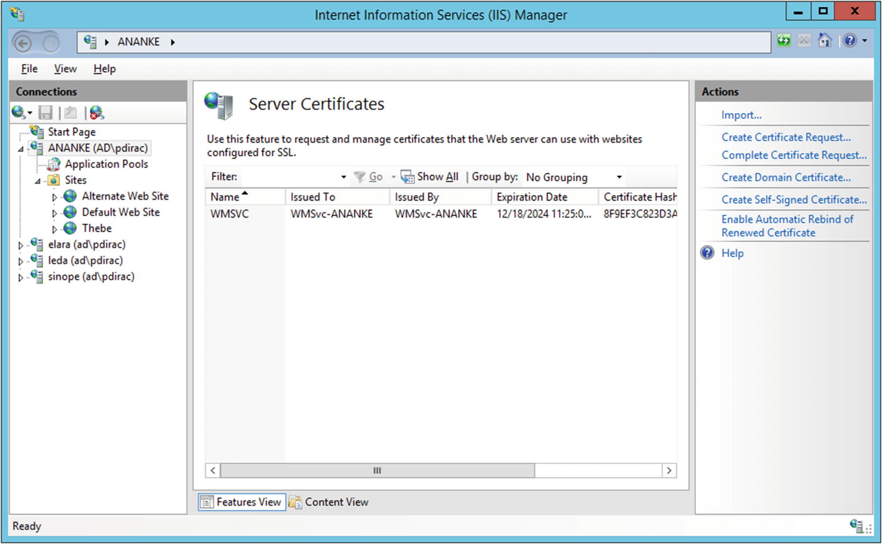The height and width of the screenshot is (545, 883).
Task: Click the Back navigation arrow
Action: coord(23,43)
